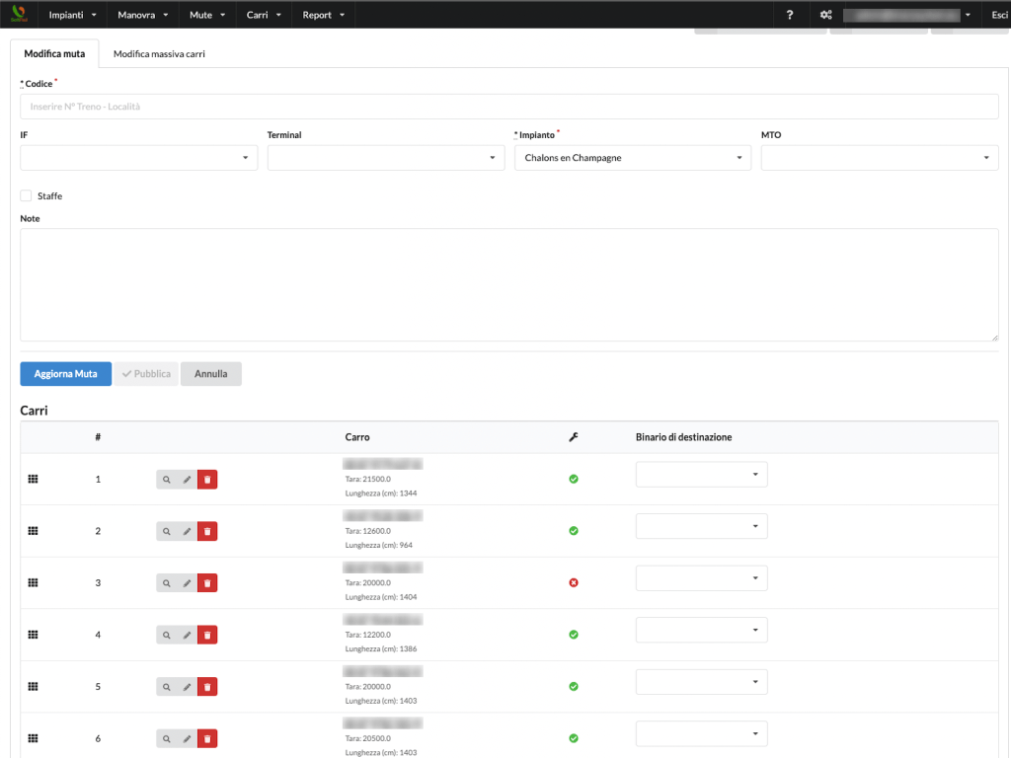This screenshot has height=758, width=1011.
Task: Click the Esci logout link
Action: click(x=999, y=15)
